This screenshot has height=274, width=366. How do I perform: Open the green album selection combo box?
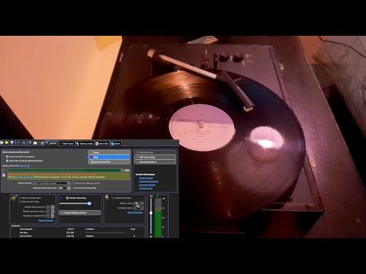tap(66, 170)
